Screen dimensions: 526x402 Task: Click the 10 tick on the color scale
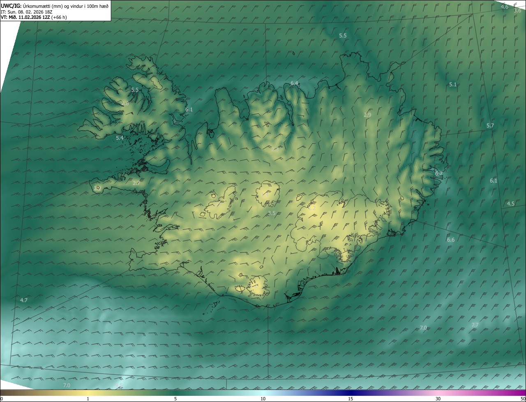point(263,399)
